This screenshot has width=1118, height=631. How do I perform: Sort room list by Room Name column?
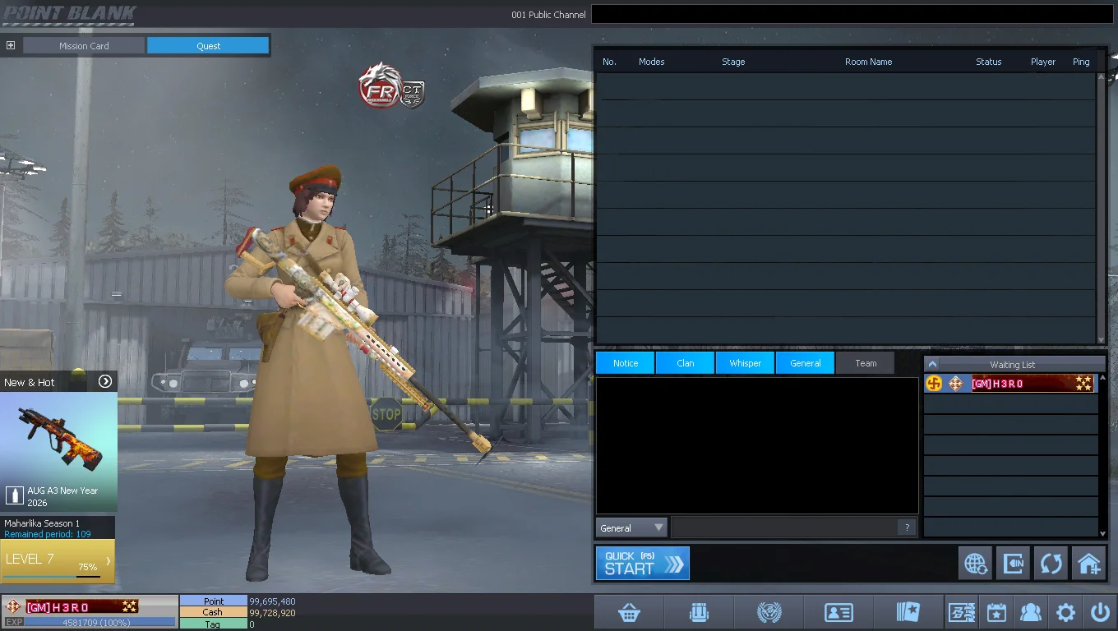click(868, 62)
